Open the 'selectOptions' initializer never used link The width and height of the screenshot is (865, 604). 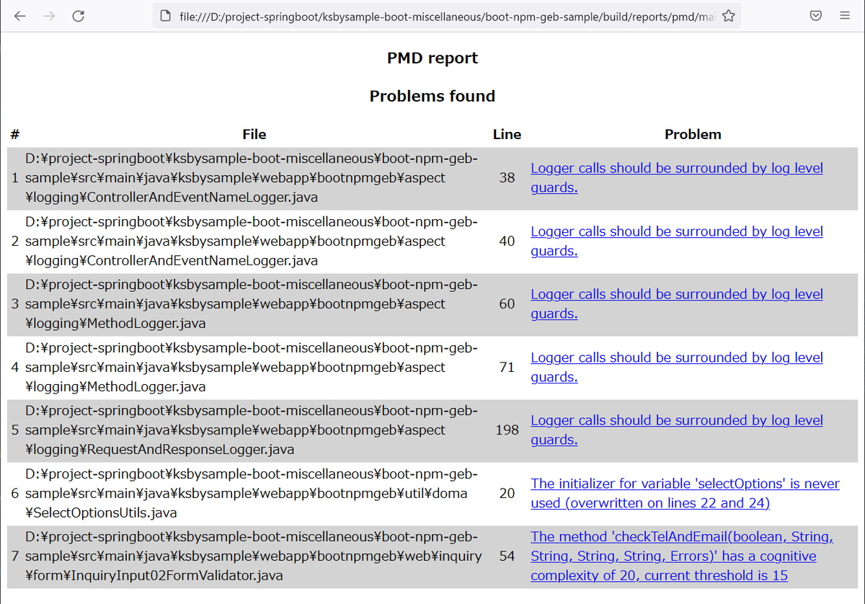click(685, 493)
